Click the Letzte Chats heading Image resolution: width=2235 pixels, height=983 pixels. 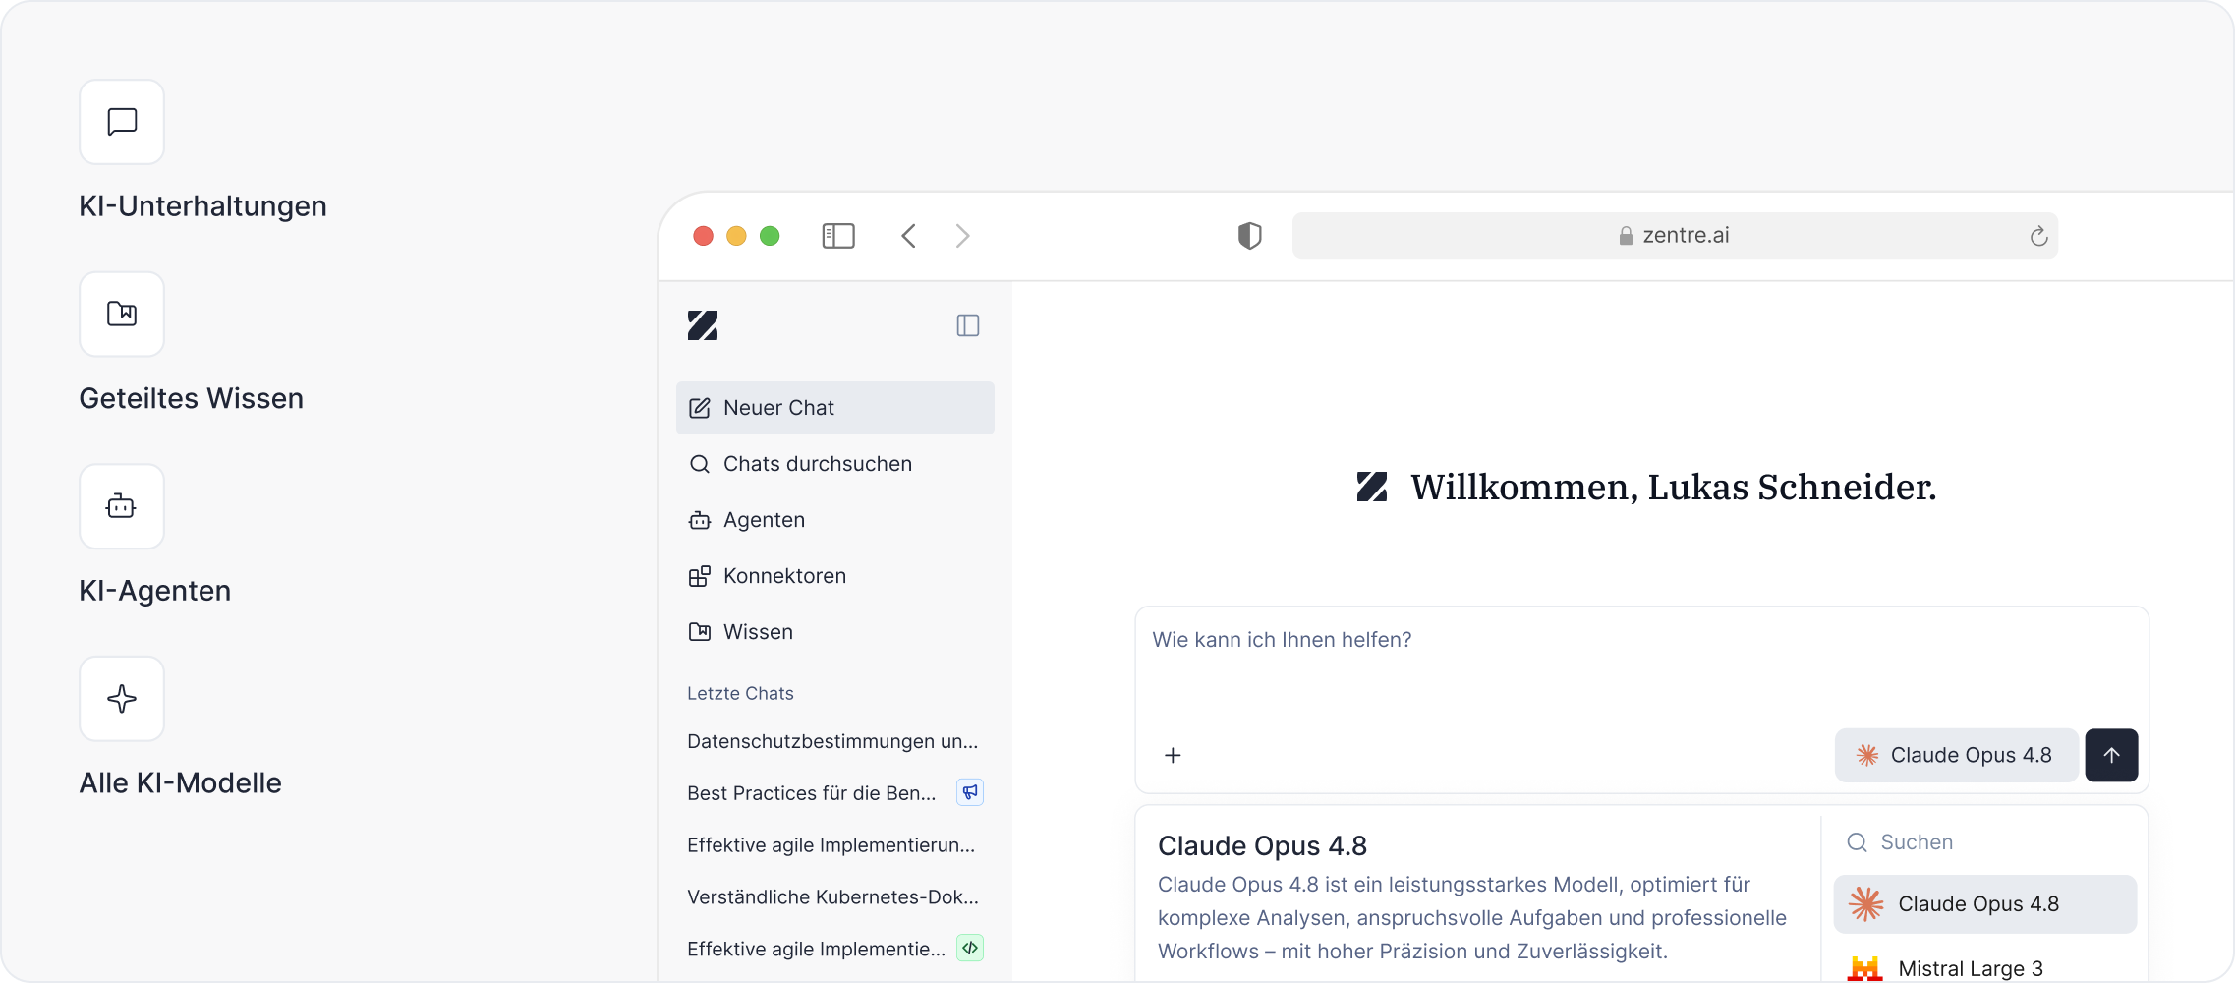740,693
